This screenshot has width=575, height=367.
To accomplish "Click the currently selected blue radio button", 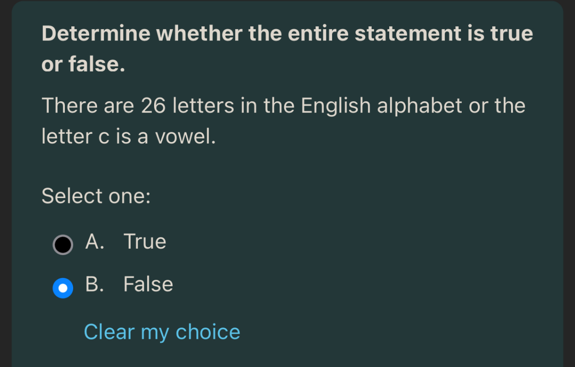I will 62,288.
